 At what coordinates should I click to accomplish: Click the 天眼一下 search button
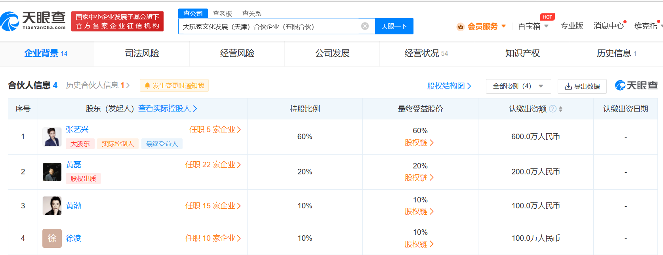click(394, 26)
